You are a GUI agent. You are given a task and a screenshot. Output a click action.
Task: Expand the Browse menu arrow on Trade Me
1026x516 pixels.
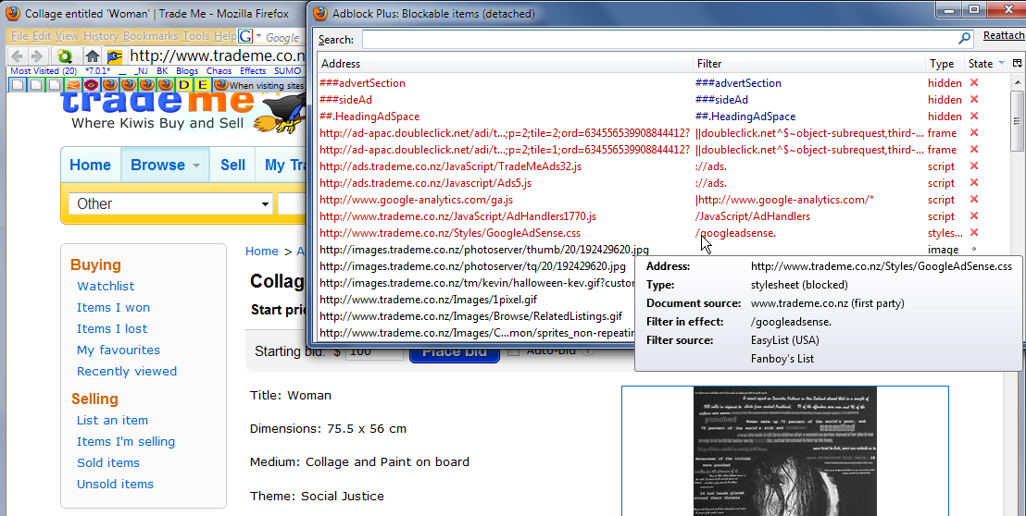coord(195,166)
